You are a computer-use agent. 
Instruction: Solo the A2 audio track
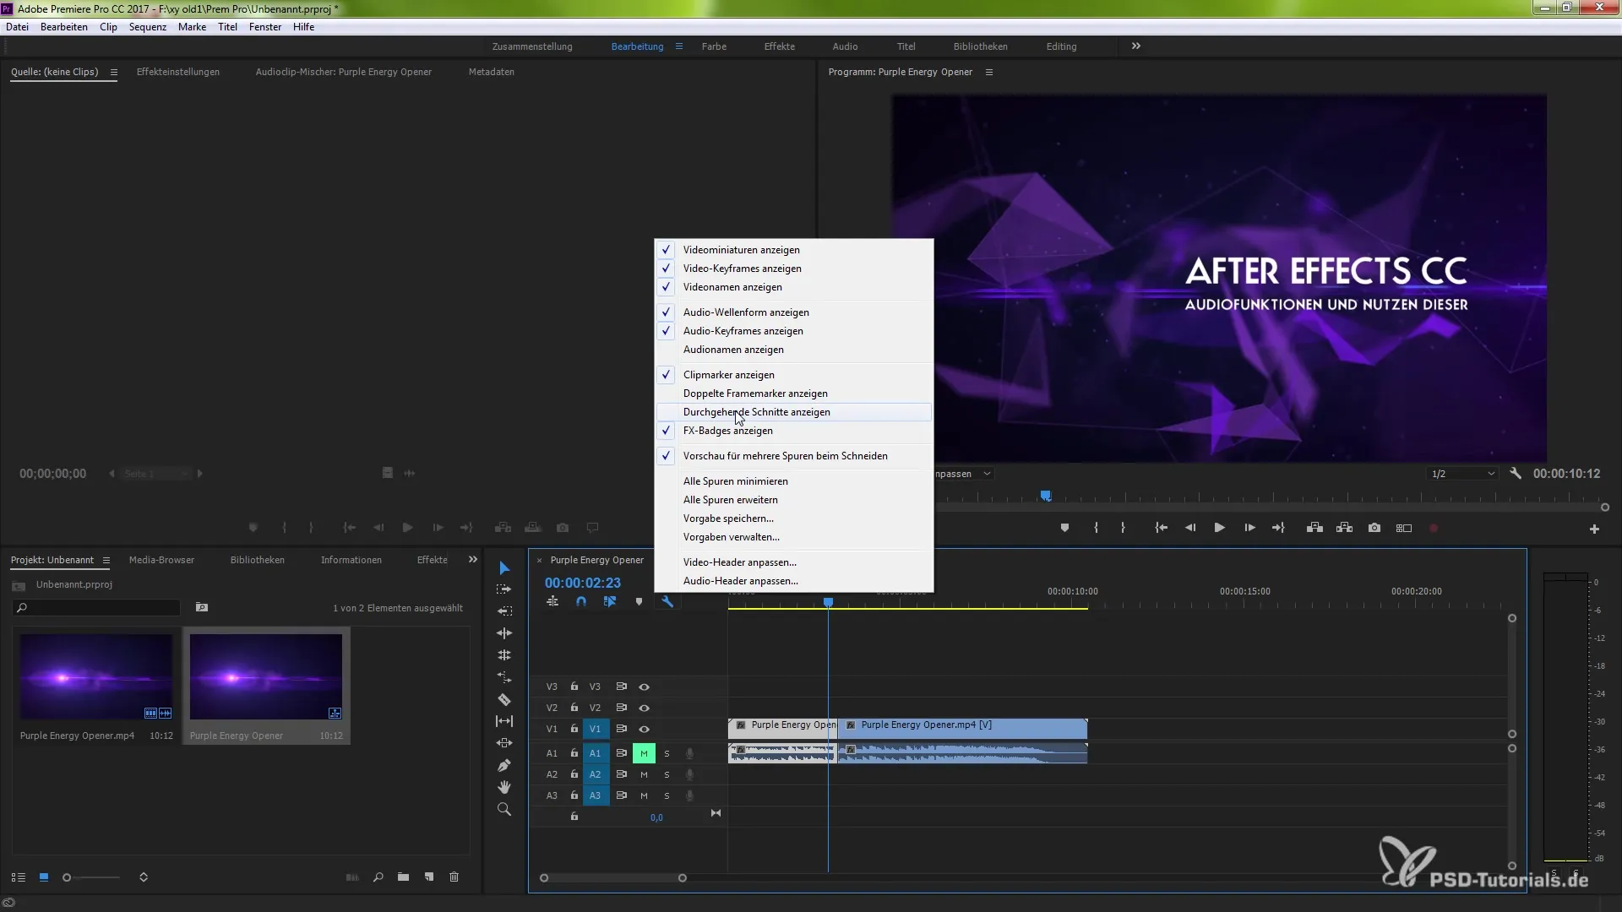click(667, 774)
